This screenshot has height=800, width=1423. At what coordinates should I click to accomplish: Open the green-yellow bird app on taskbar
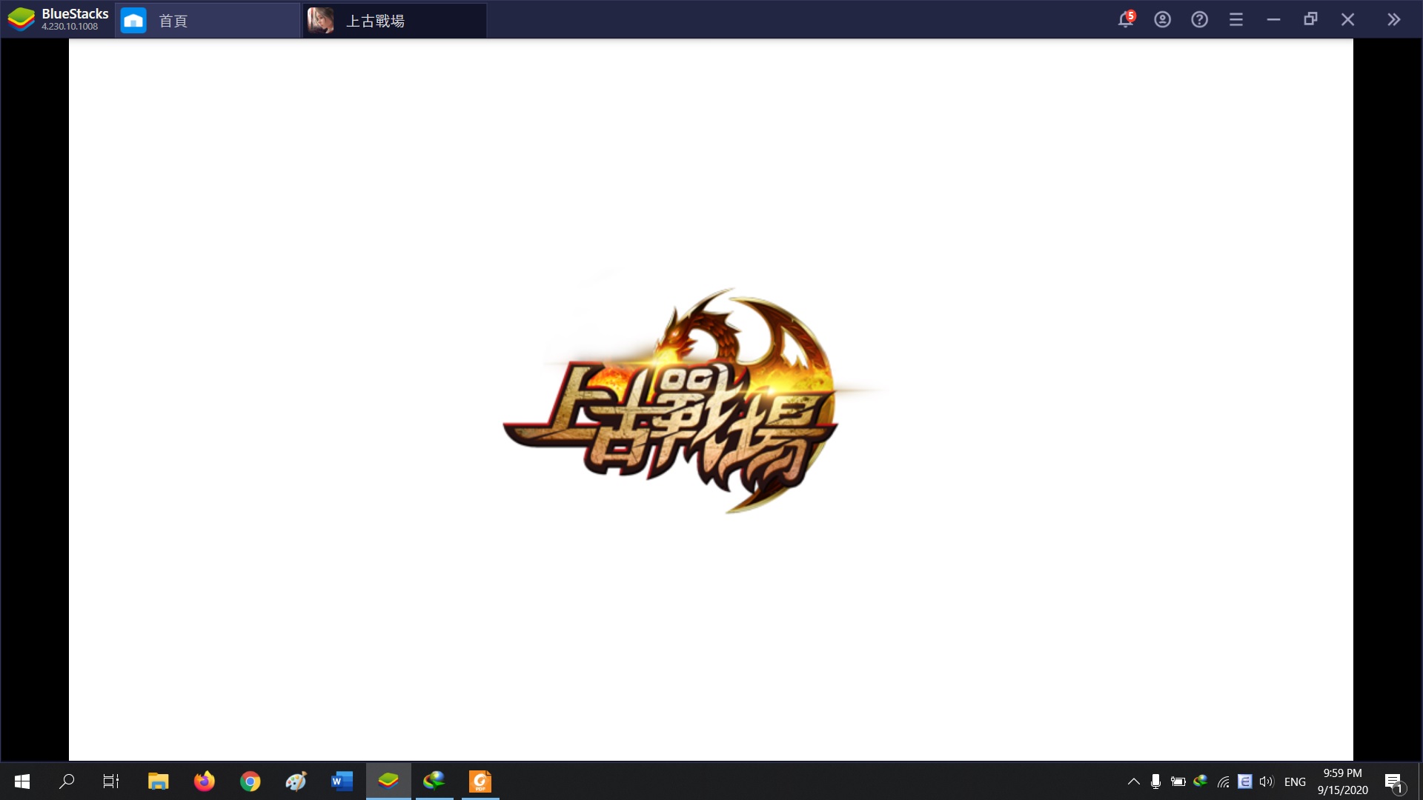click(x=434, y=781)
